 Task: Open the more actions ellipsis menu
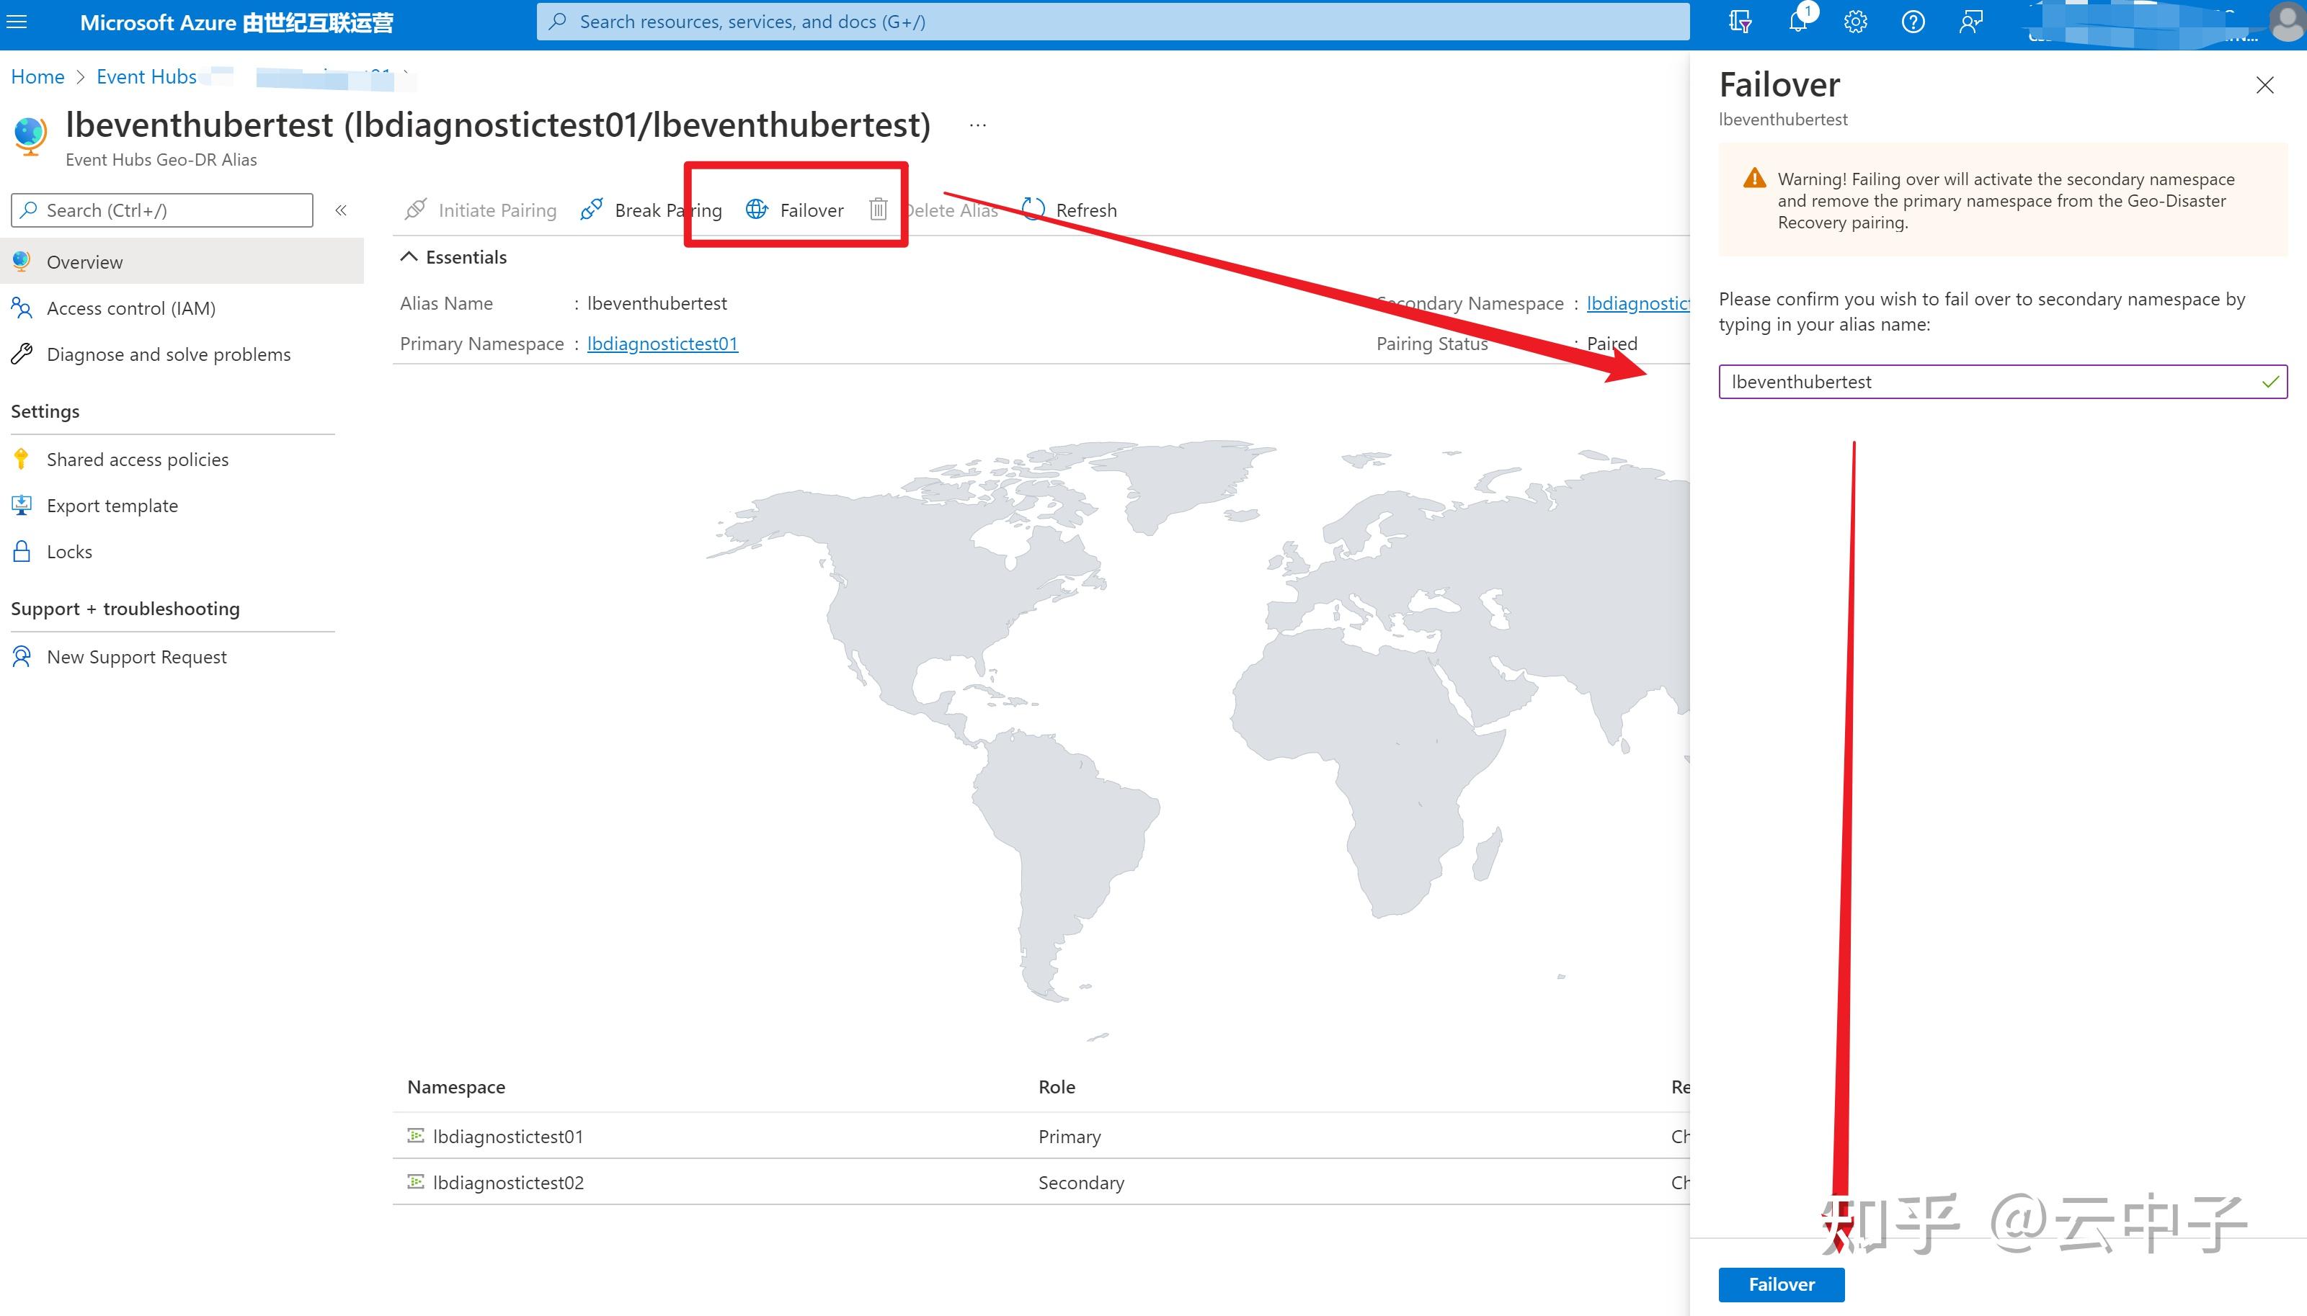pyautogui.click(x=977, y=124)
